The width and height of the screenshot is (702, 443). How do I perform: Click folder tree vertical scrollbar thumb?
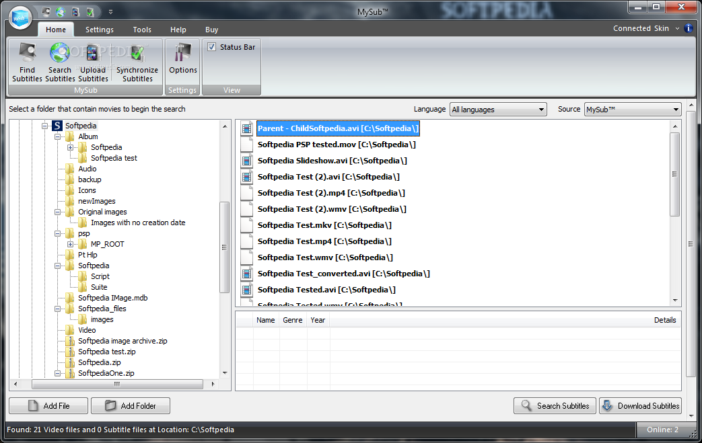click(224, 247)
